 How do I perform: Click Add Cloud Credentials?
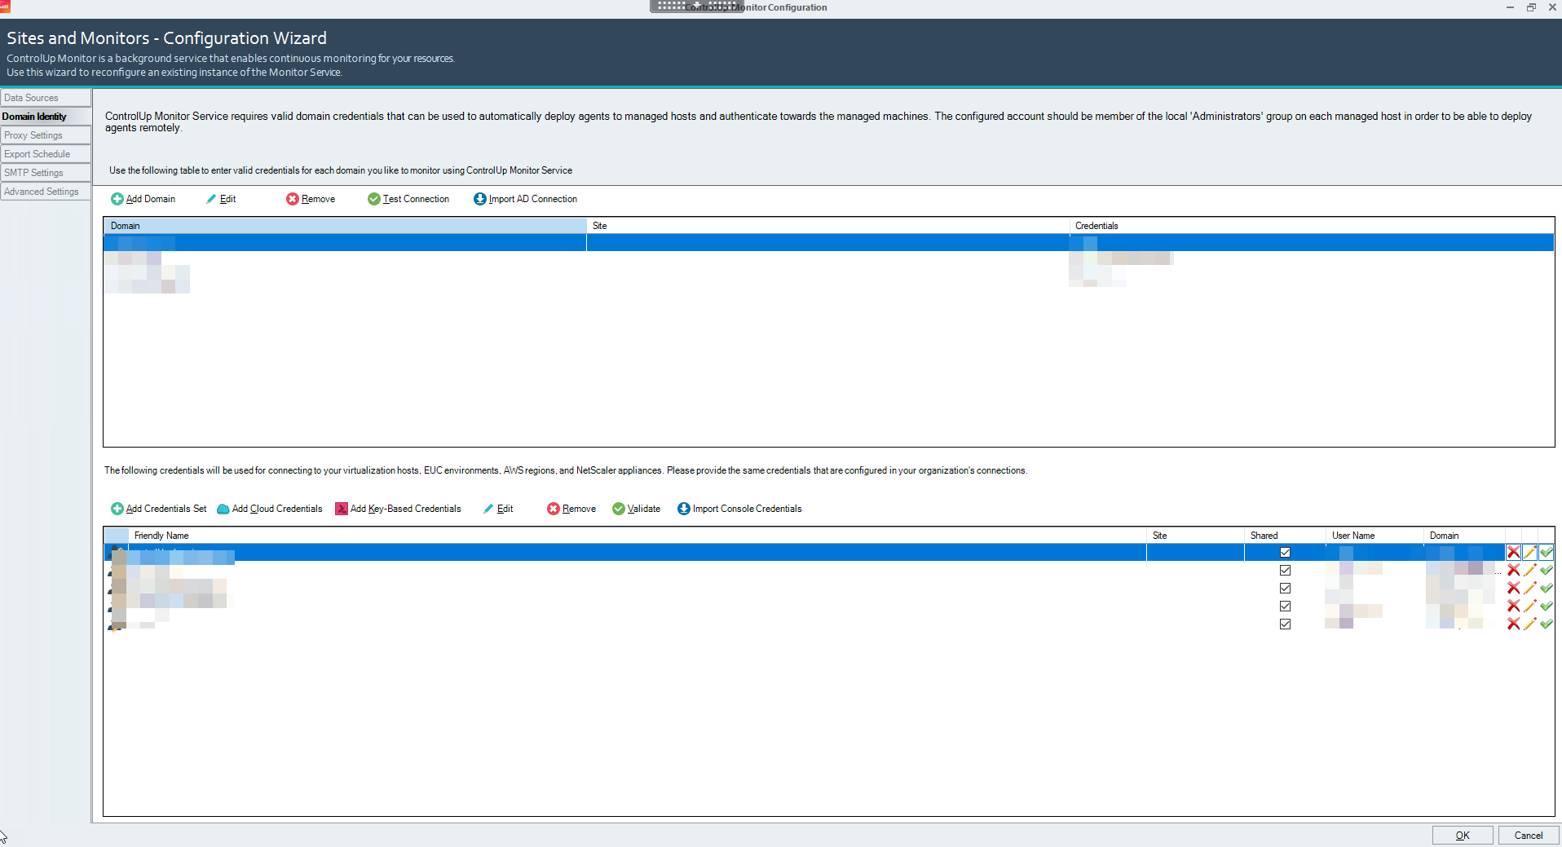coord(270,509)
